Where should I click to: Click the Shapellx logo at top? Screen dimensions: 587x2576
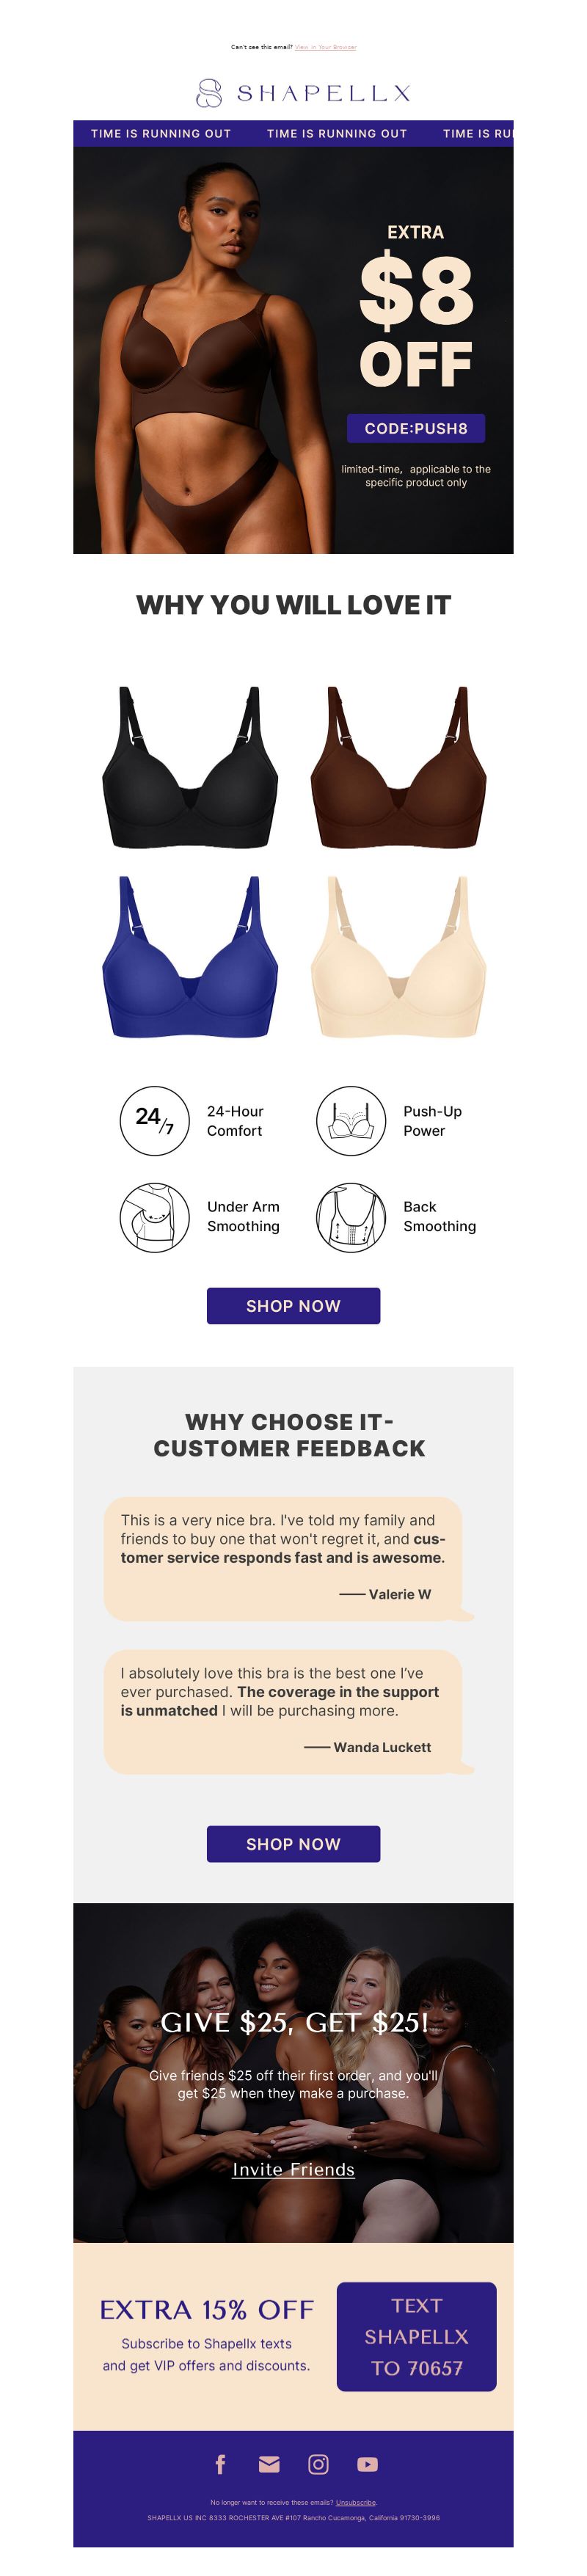(303, 93)
